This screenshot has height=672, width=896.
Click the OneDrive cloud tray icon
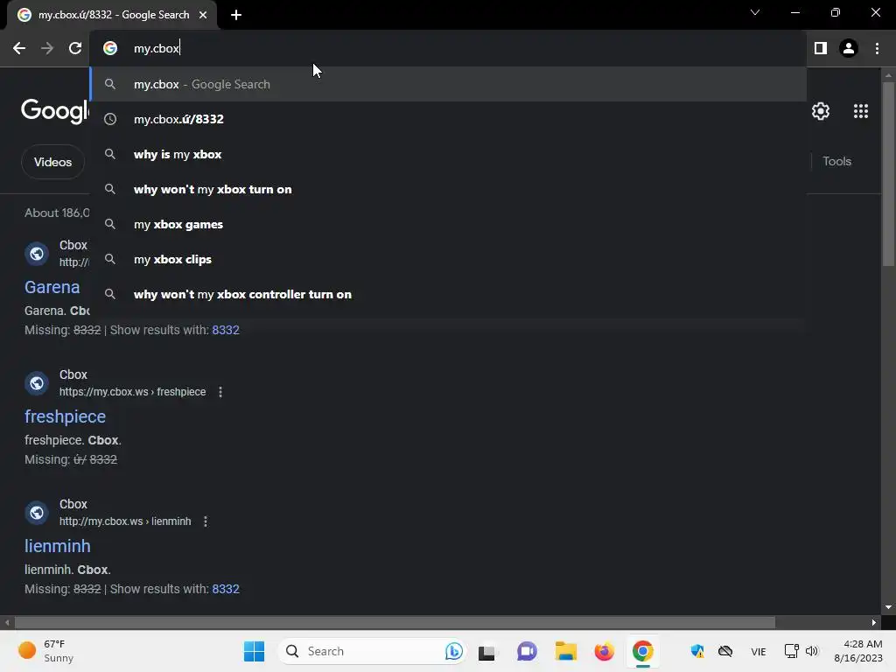(x=725, y=651)
